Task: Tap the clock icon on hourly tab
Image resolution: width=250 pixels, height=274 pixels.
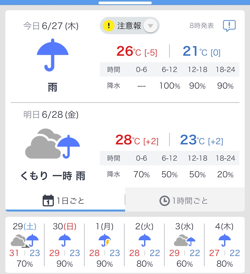Action: click(165, 201)
